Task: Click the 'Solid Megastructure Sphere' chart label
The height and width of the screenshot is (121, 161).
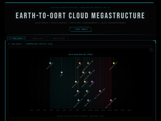Action: point(80,54)
